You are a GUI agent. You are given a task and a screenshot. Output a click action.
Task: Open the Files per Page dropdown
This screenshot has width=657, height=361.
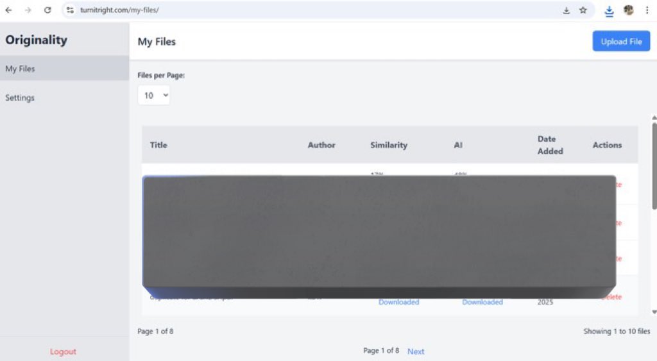coord(154,96)
